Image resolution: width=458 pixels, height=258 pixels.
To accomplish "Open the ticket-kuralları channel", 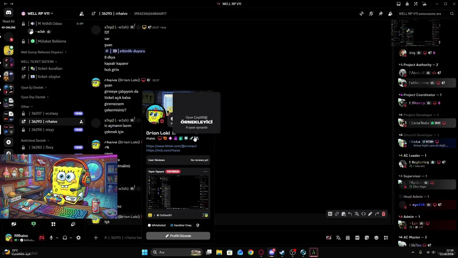I will (x=52, y=68).
